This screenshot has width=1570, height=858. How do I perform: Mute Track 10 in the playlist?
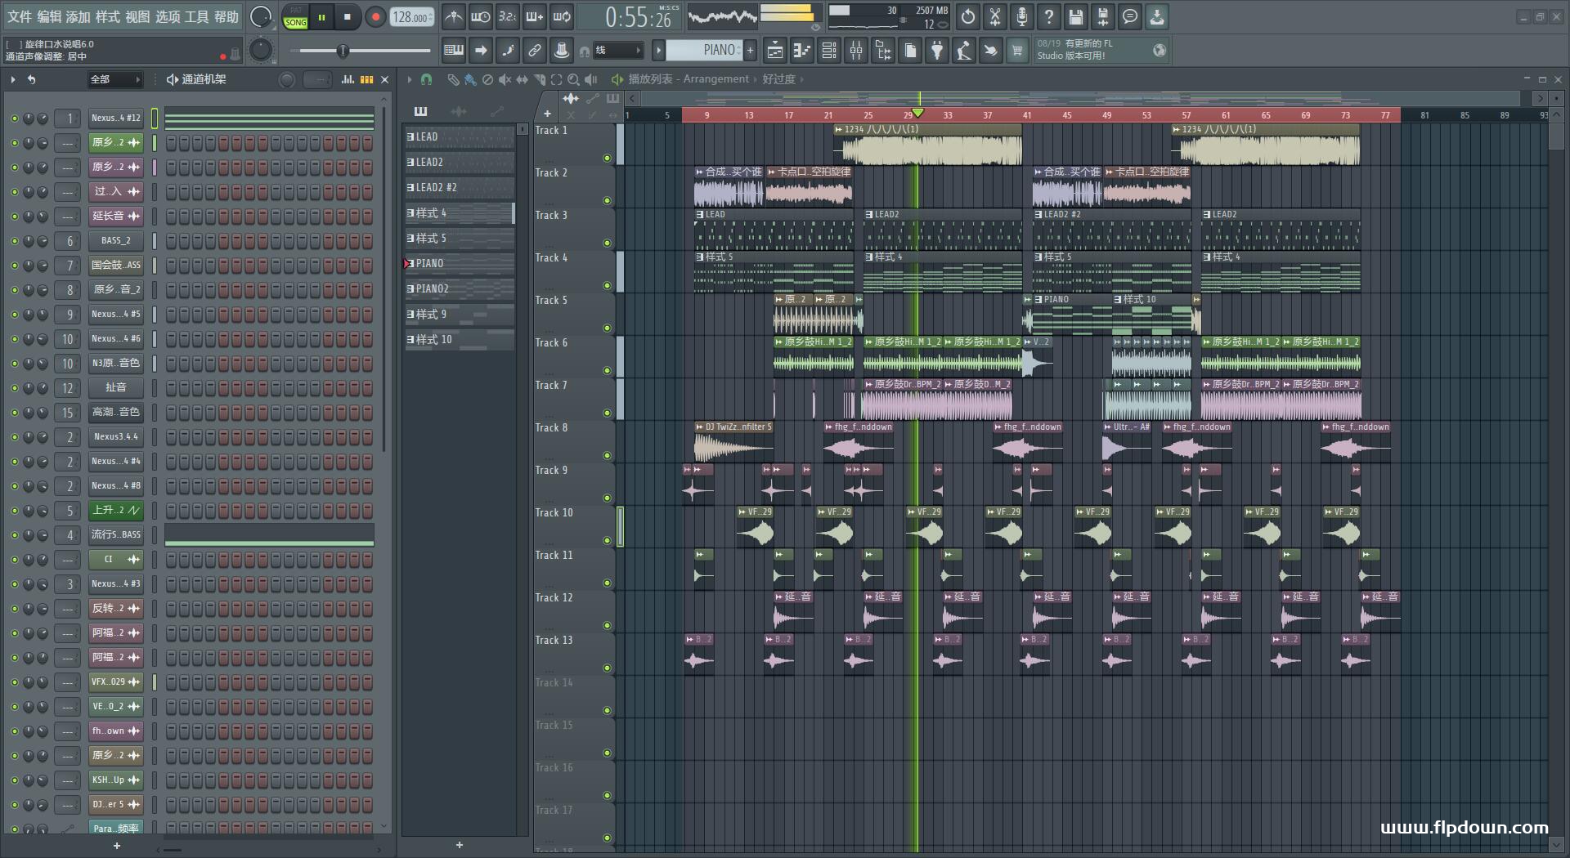[x=607, y=540]
